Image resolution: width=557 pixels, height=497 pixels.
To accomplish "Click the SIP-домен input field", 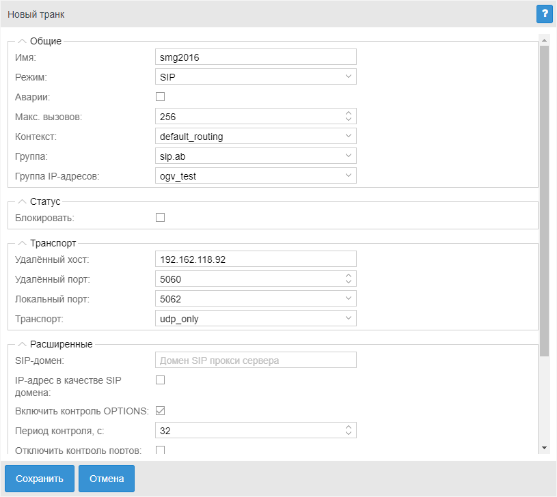I will 256,360.
